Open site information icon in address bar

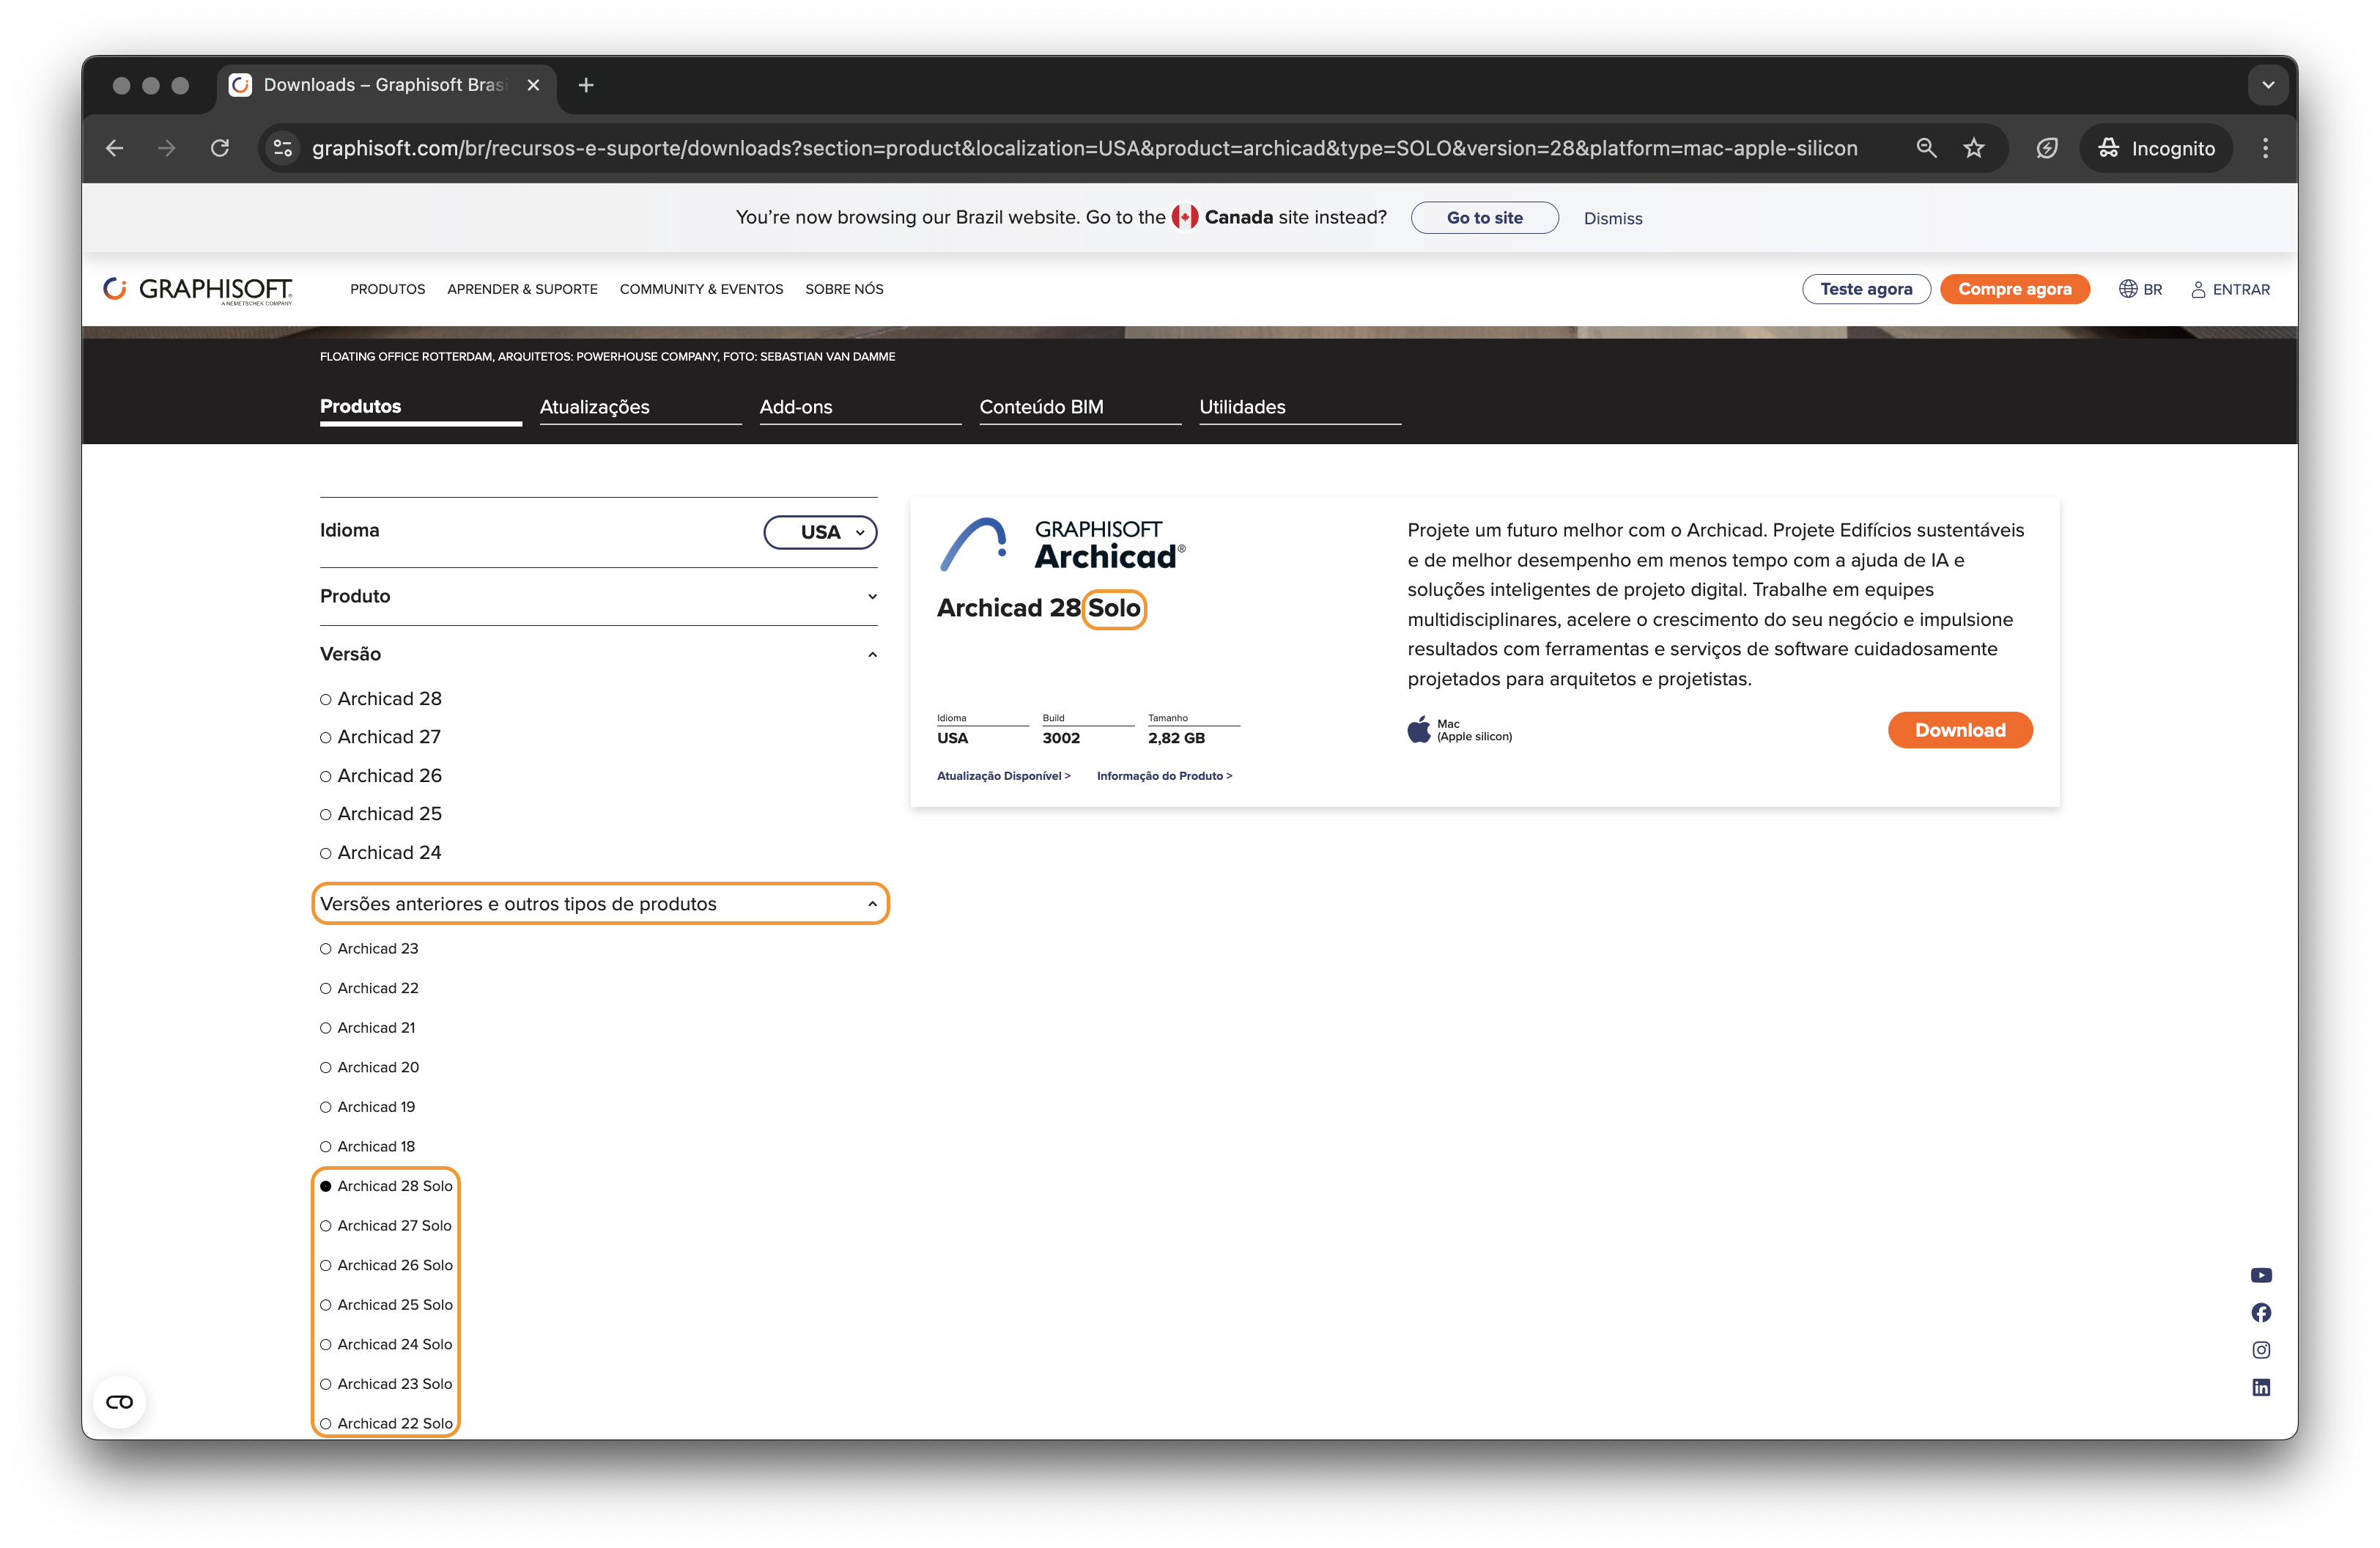click(283, 148)
